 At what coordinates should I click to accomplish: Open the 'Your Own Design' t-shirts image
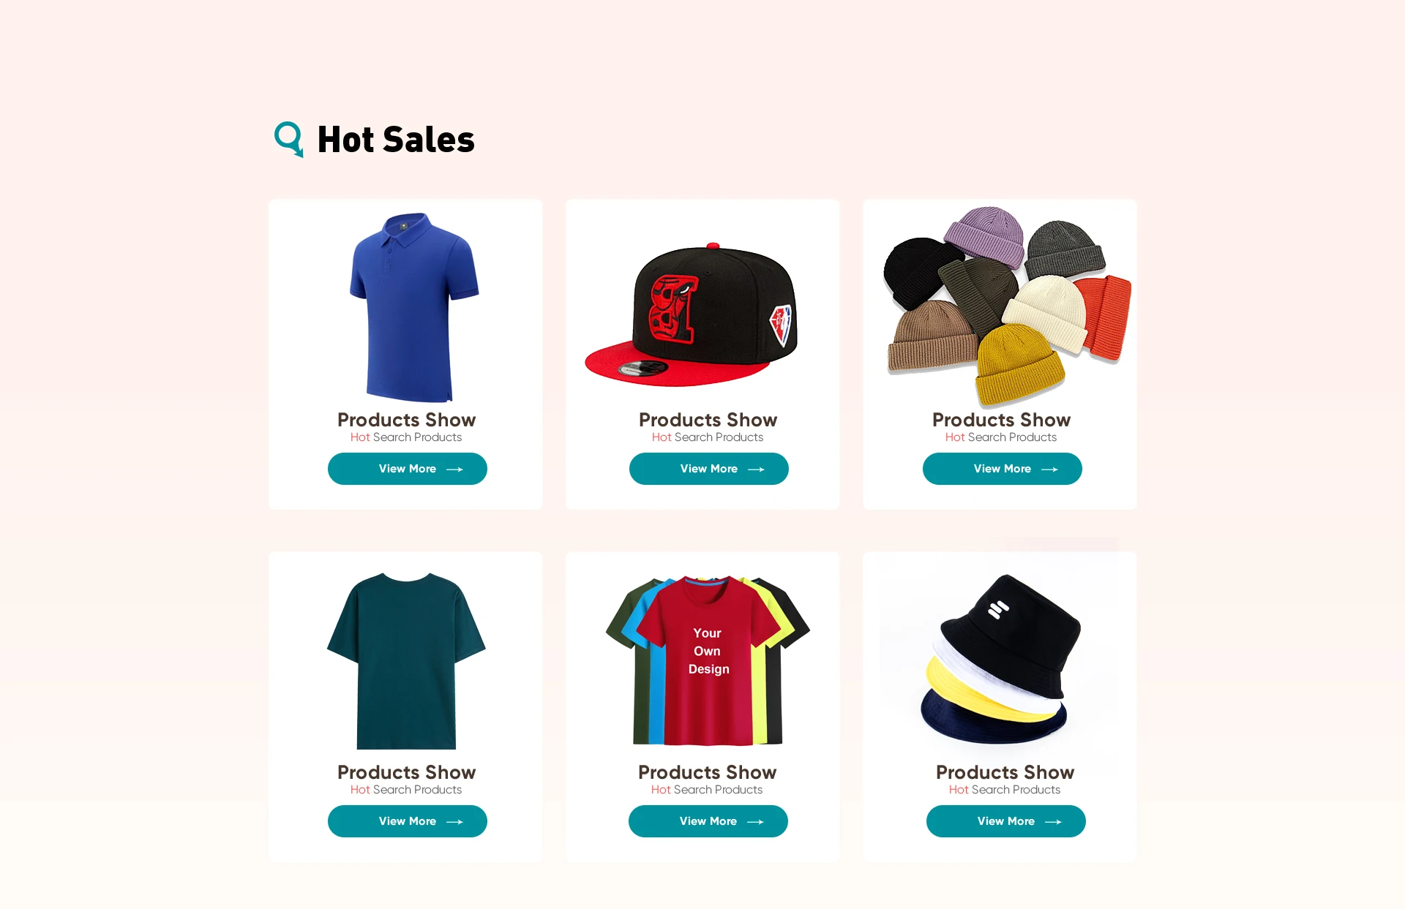[x=708, y=660]
